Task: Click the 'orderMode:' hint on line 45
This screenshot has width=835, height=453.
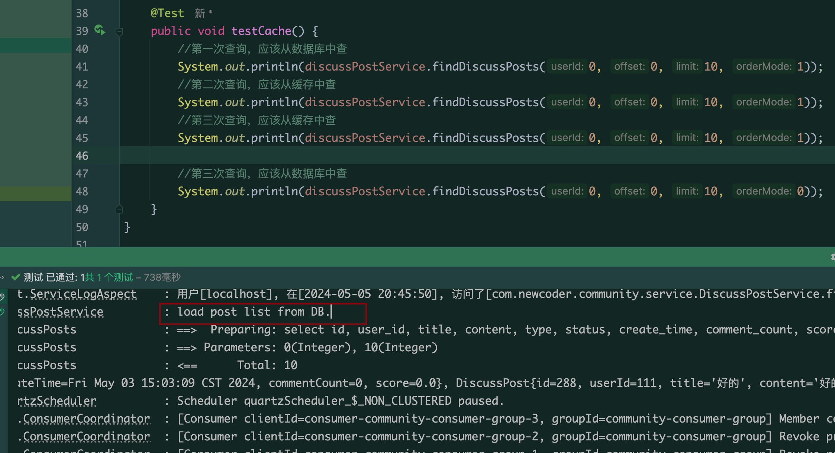Action: 764,138
